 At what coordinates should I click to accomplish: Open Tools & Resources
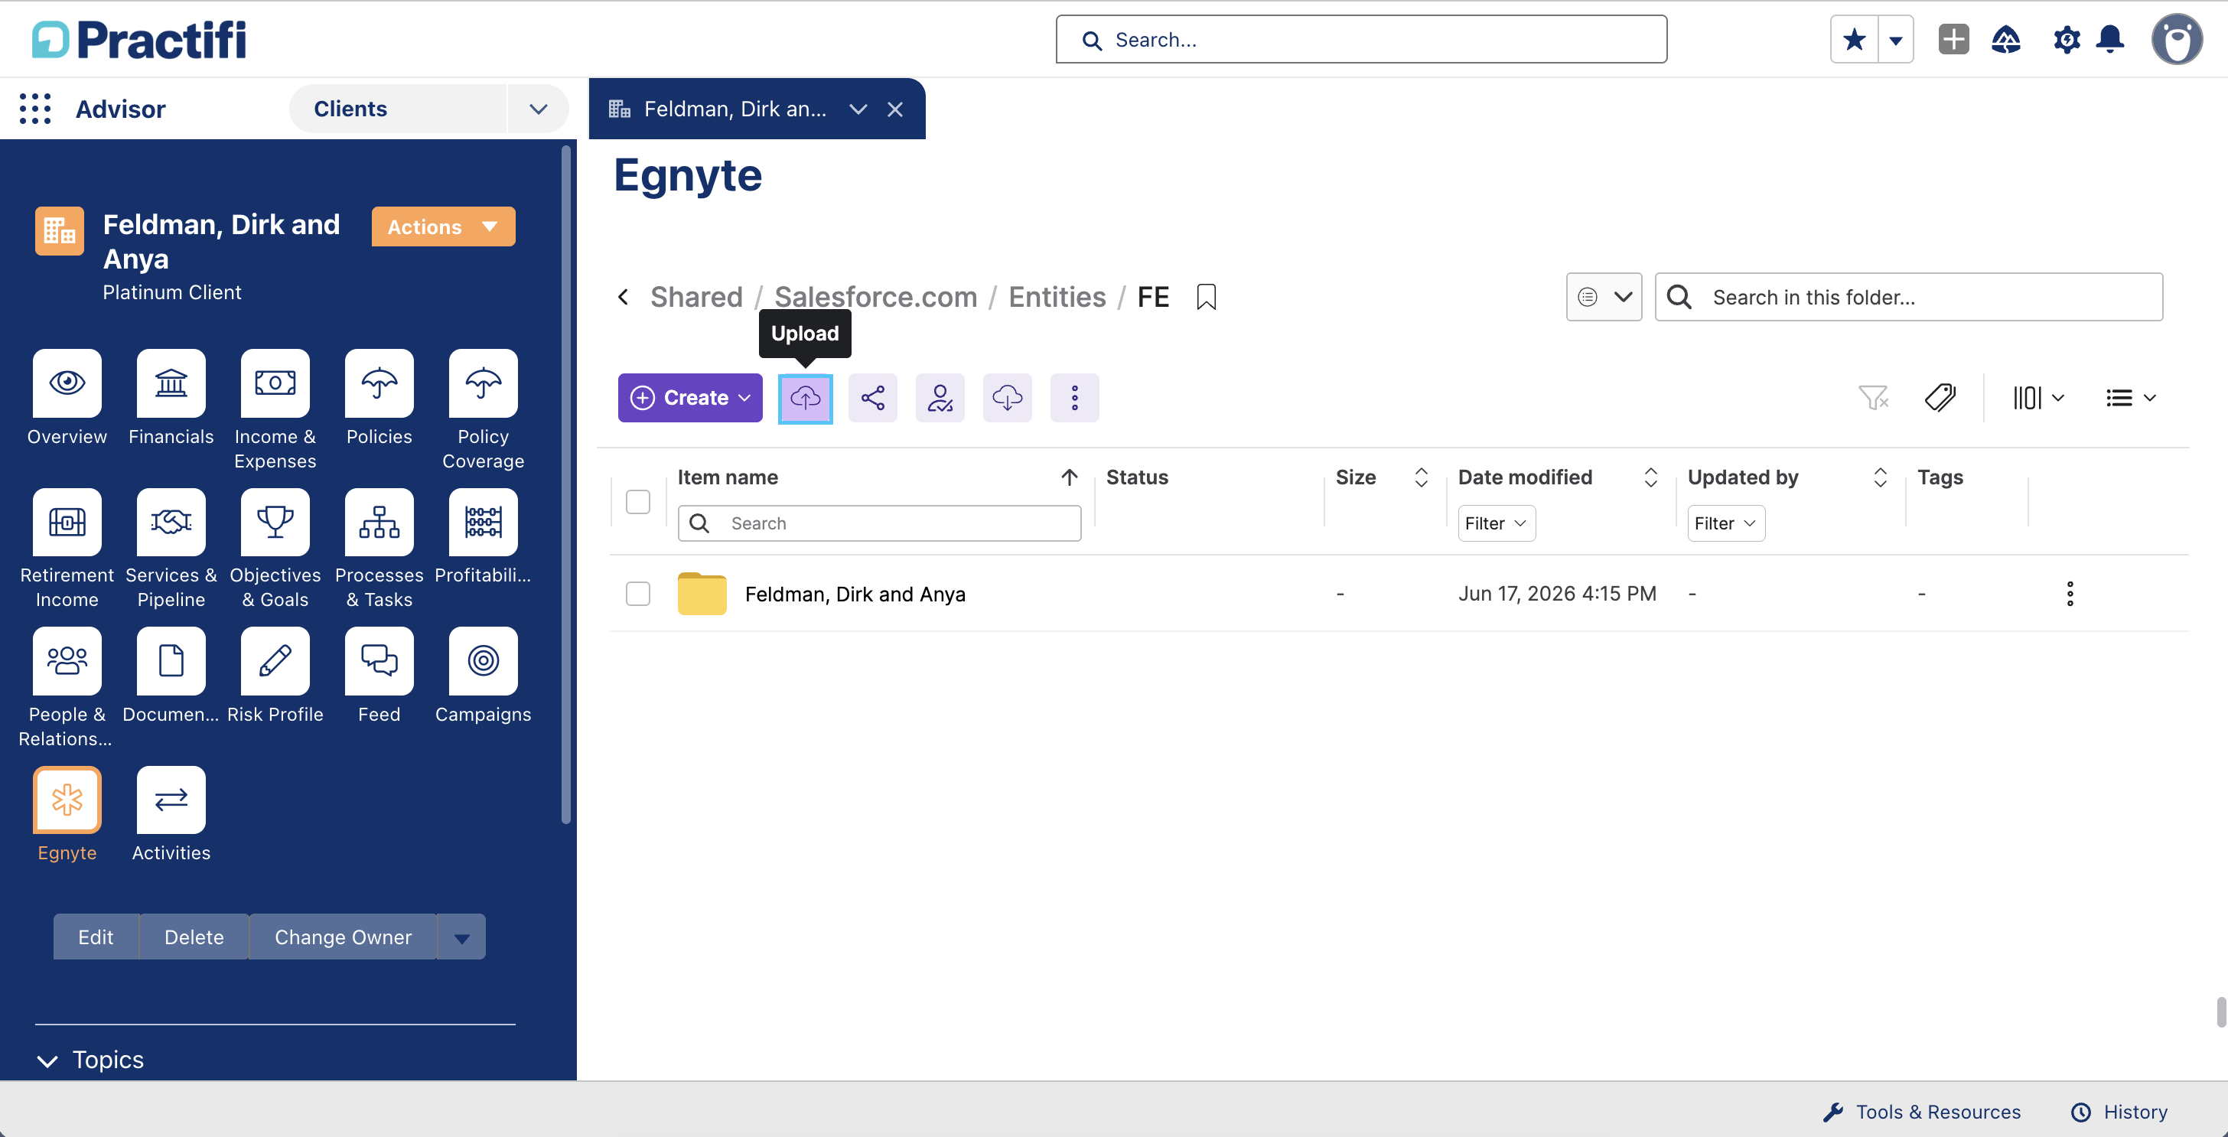click(1921, 1112)
